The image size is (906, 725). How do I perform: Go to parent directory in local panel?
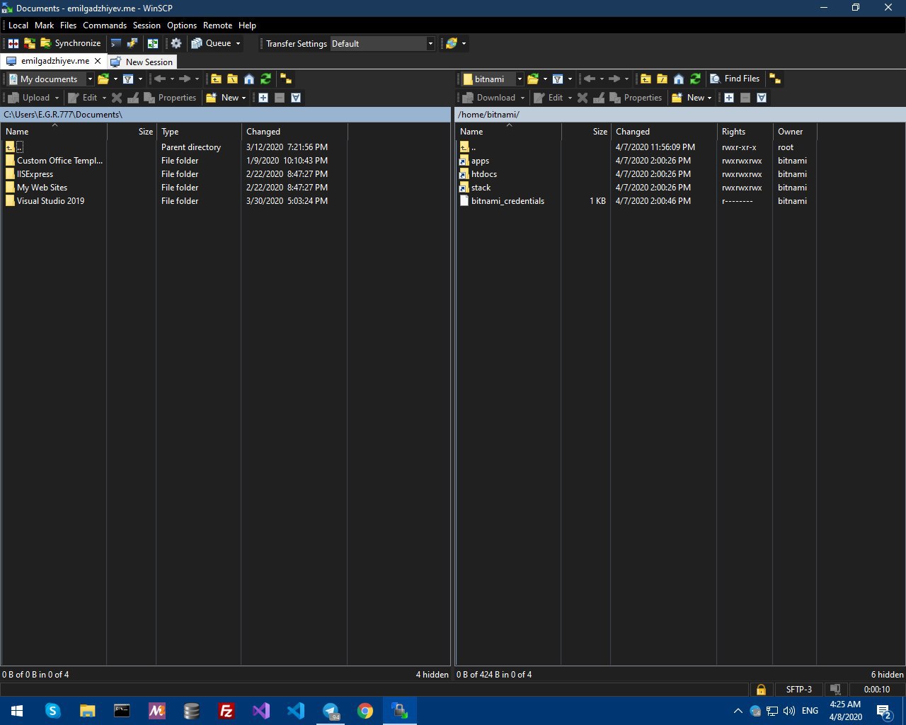tap(216, 79)
